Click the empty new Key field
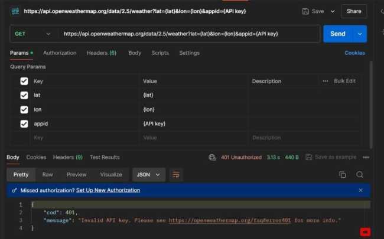 coord(84,138)
